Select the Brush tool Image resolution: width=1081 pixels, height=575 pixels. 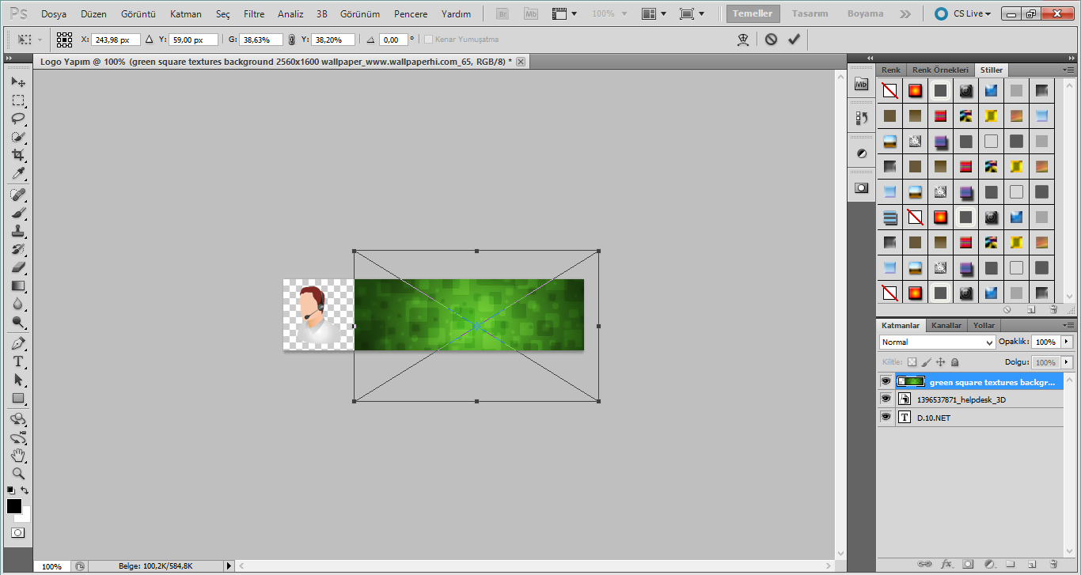pos(18,213)
